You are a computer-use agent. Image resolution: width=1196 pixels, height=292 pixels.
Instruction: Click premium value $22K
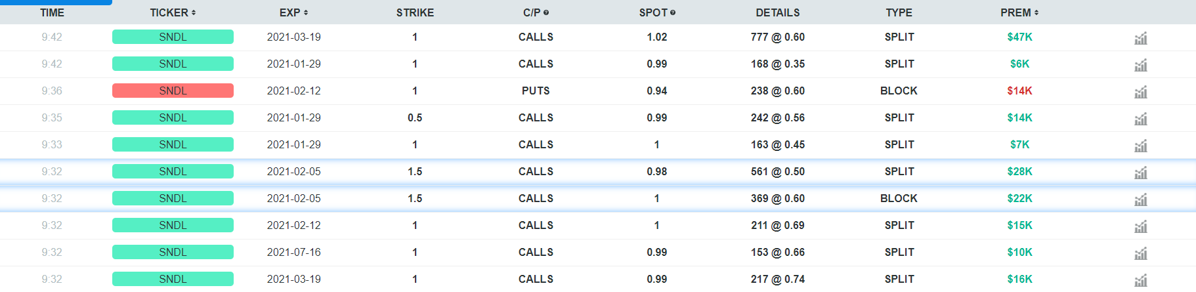pyautogui.click(x=1019, y=198)
